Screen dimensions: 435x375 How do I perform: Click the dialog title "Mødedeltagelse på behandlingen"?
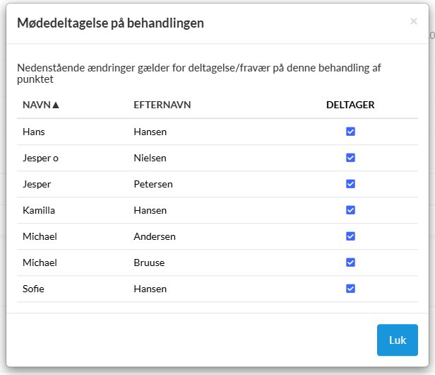[110, 23]
